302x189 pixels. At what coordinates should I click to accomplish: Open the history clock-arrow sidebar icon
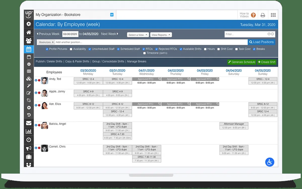click(x=29, y=115)
